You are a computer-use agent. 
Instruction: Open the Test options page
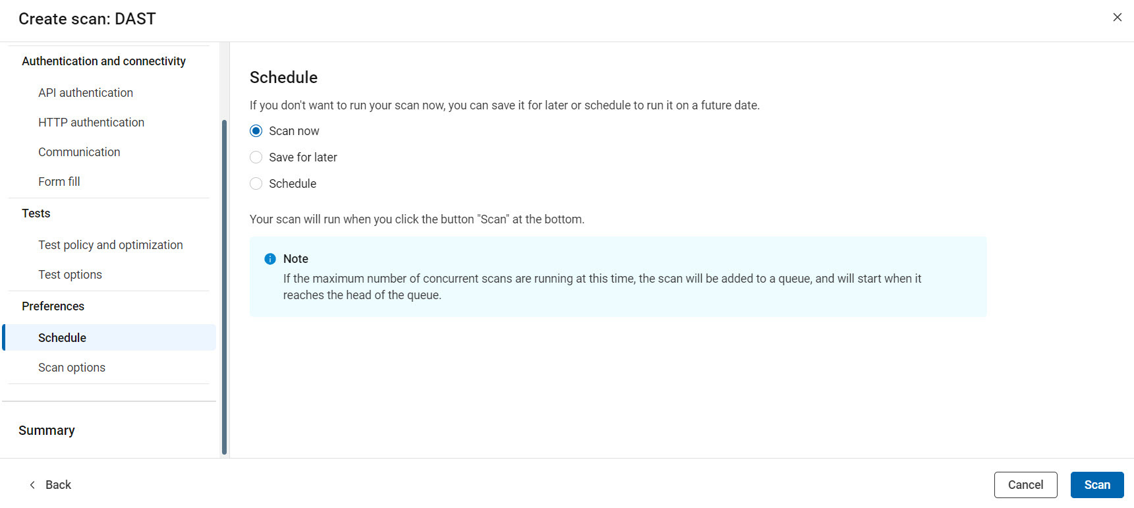coord(70,274)
